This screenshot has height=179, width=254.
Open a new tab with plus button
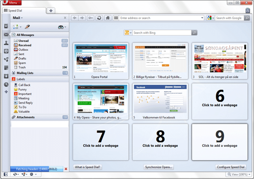(x=51, y=11)
